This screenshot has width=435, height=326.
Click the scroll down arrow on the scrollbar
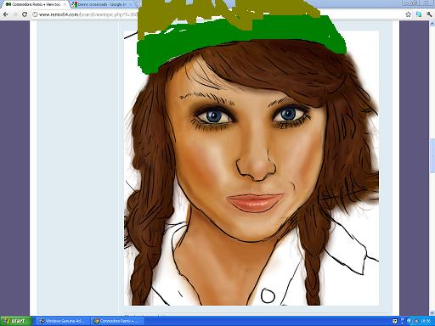coord(432,313)
